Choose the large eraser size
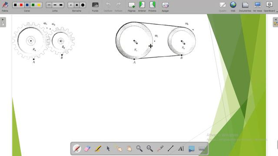The width and height of the screenshot is (278, 156). pyautogui.click(x=83, y=5)
